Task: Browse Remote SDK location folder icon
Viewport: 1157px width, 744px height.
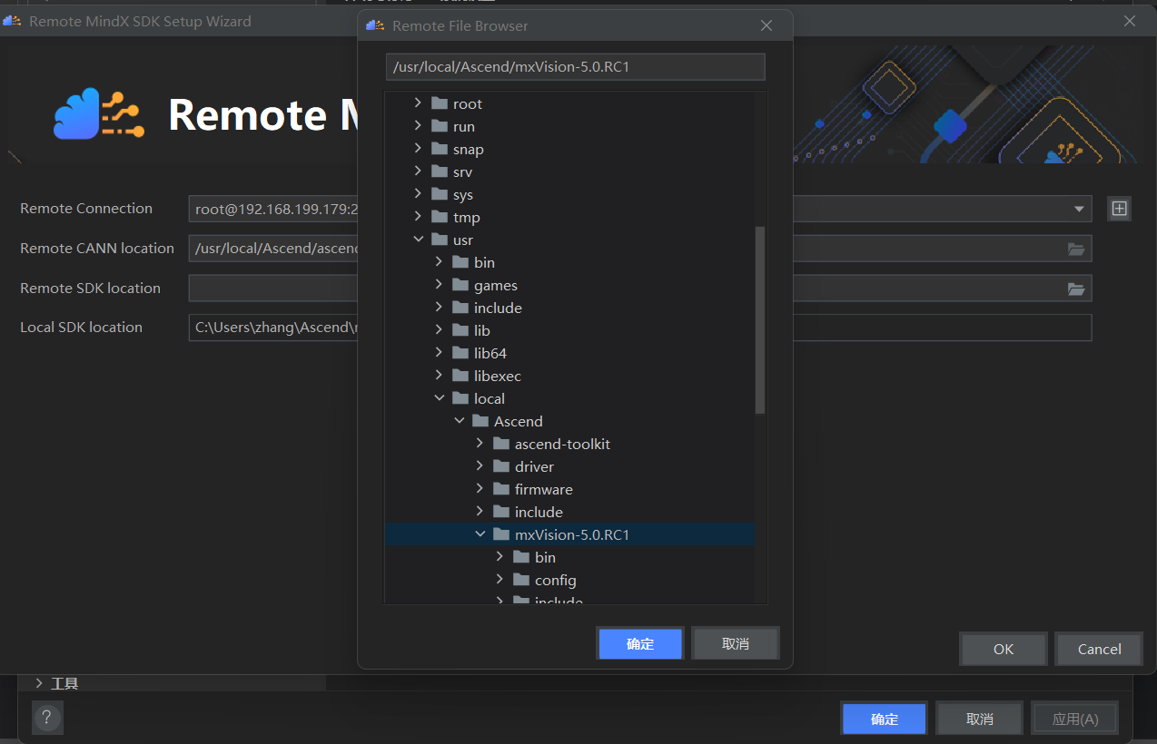Action: tap(1076, 289)
